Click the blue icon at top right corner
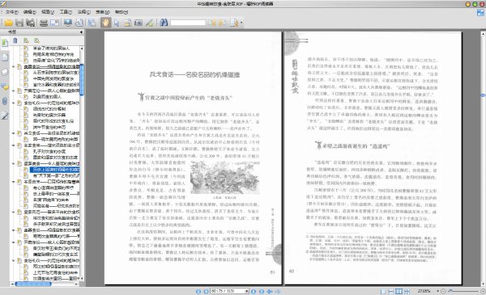Viewport: 486px width, 295px height. 480,12
